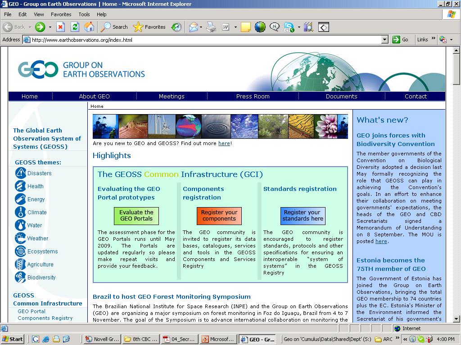461x345 pixels.
Task: Open the Address bar URL dropdown
Action: (385, 40)
